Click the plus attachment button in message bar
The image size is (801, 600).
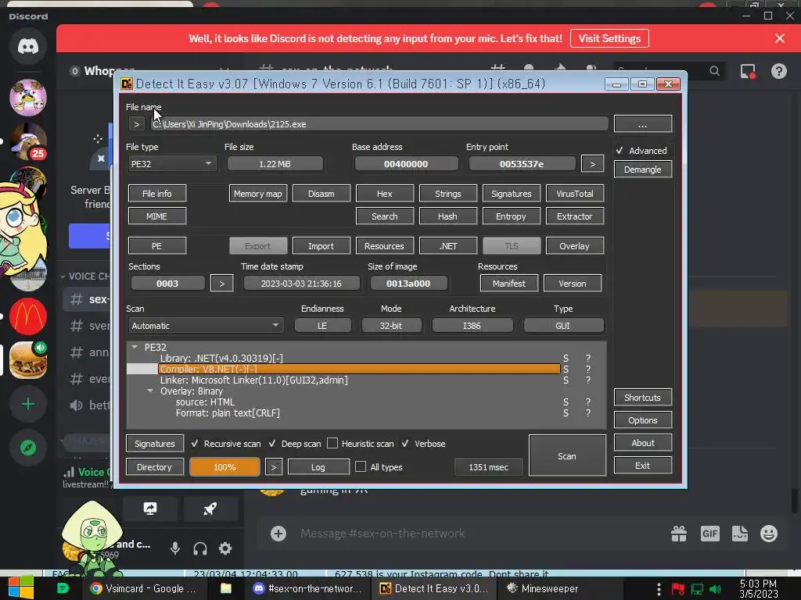[278, 534]
